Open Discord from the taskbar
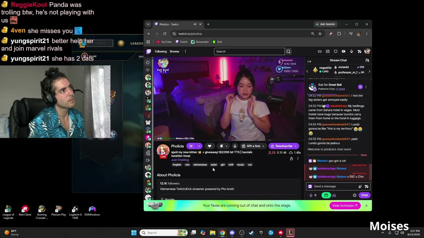Viewport: 424px width, 238px height. (x=232, y=233)
